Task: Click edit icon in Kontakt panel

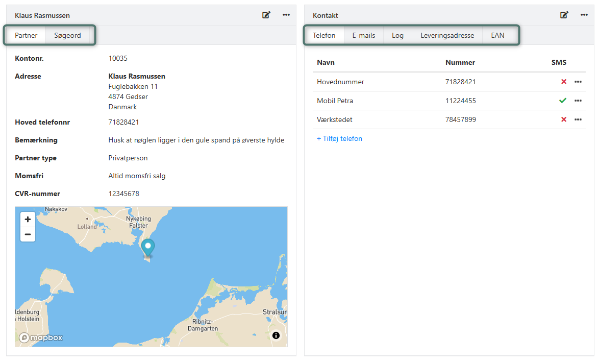Action: pos(564,15)
